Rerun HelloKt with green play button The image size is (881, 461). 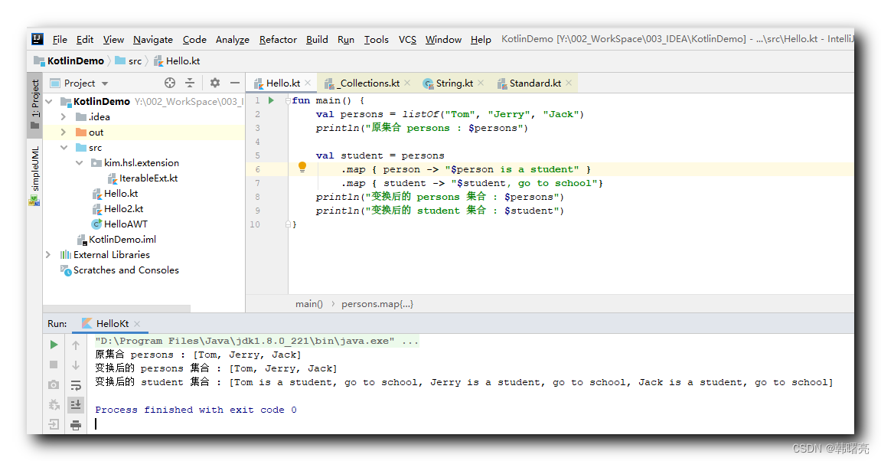[x=54, y=345]
